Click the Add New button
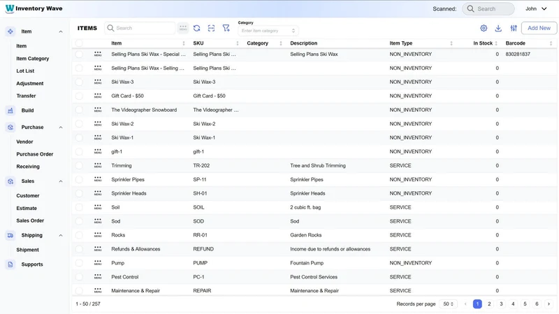 point(539,28)
